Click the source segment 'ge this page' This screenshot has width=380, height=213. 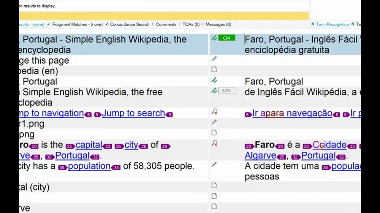point(44,60)
